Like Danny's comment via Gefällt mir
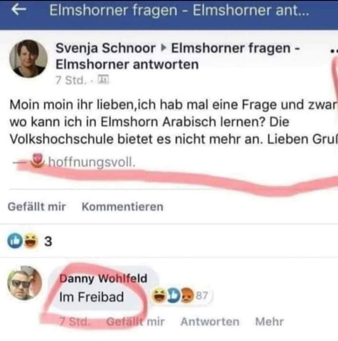The image size is (338, 341). (136, 321)
